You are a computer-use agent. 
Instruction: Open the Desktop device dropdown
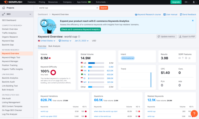tap(65, 41)
